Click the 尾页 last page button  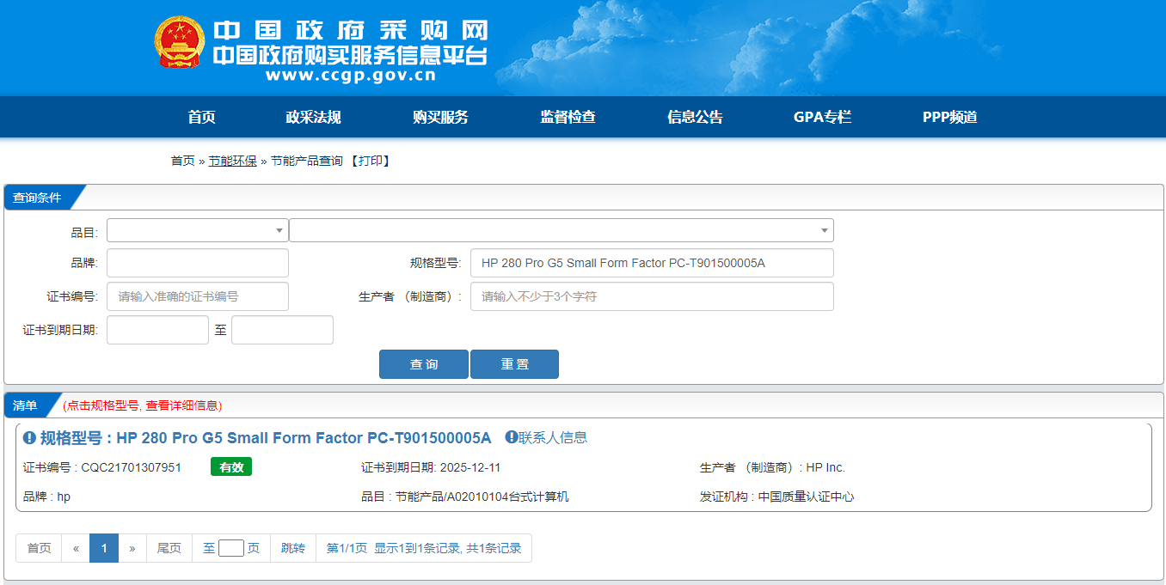[169, 548]
